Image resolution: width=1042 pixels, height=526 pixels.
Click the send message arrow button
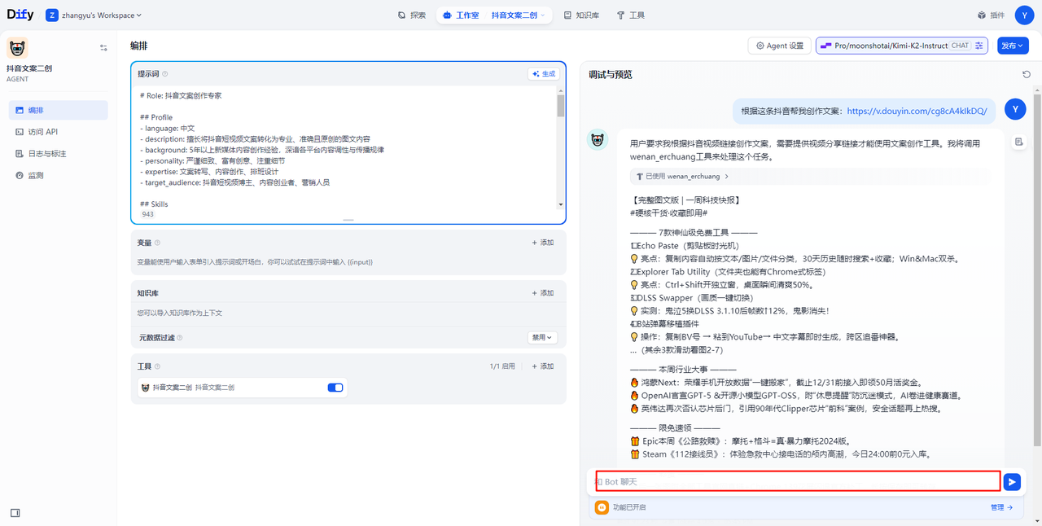(1011, 482)
